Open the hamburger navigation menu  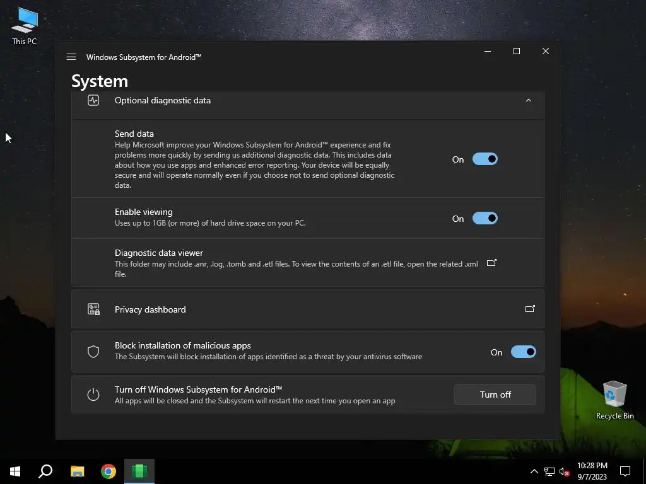point(71,57)
